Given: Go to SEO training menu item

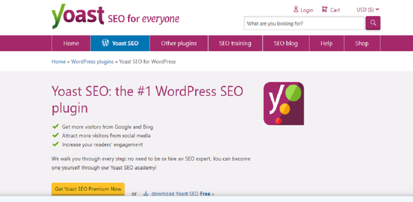Looking at the screenshot, I should click(x=235, y=43).
